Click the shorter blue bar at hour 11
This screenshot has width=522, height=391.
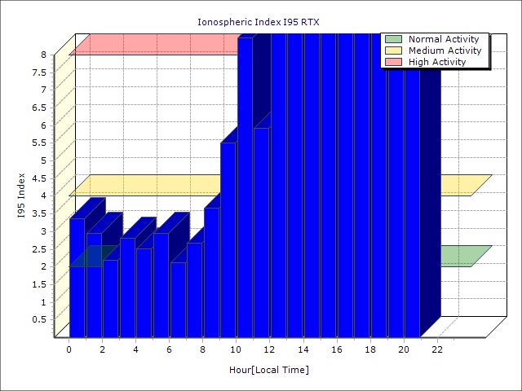click(x=261, y=232)
